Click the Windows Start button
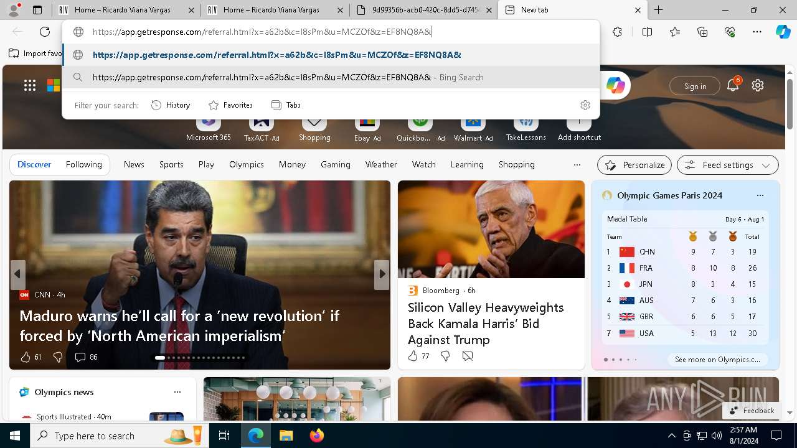 tap(15, 436)
